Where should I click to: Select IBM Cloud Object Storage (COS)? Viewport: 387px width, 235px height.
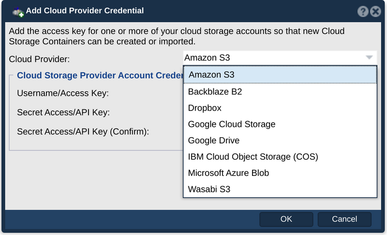pos(280,157)
